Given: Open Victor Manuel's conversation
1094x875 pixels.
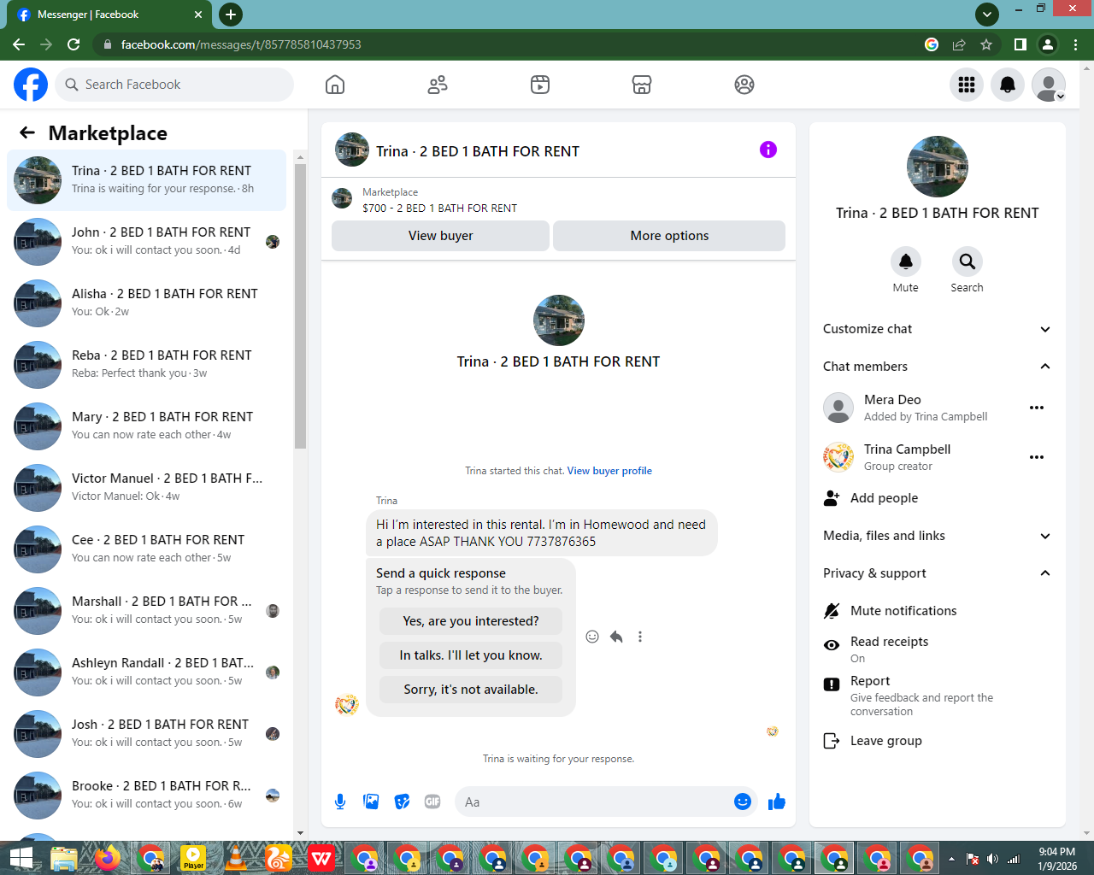Looking at the screenshot, I should [x=147, y=488].
